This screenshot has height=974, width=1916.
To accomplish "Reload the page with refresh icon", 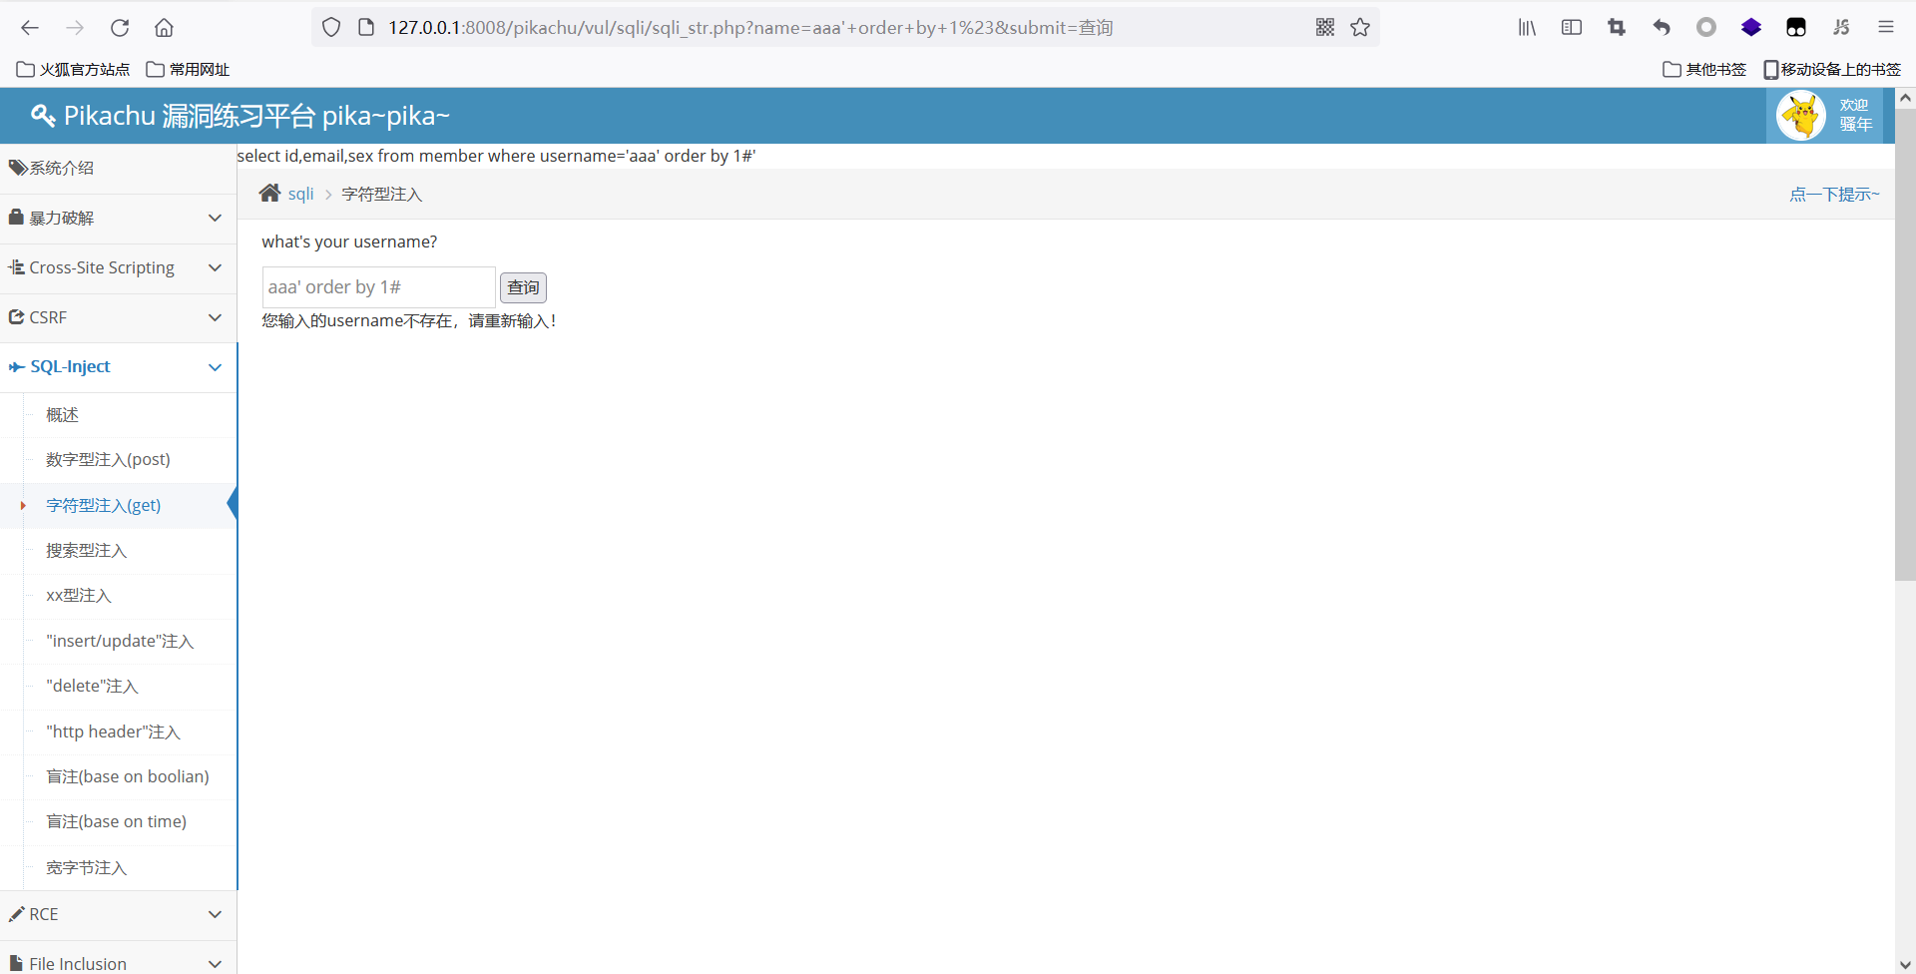I will (x=120, y=28).
